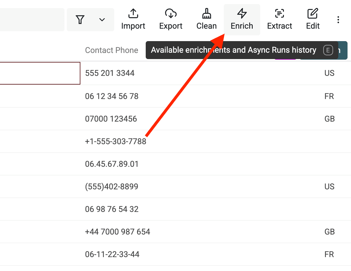Screen dimensions: 351x271
Task: Click the FR country cell beside 06-11-22-33-44
Action: (x=329, y=254)
